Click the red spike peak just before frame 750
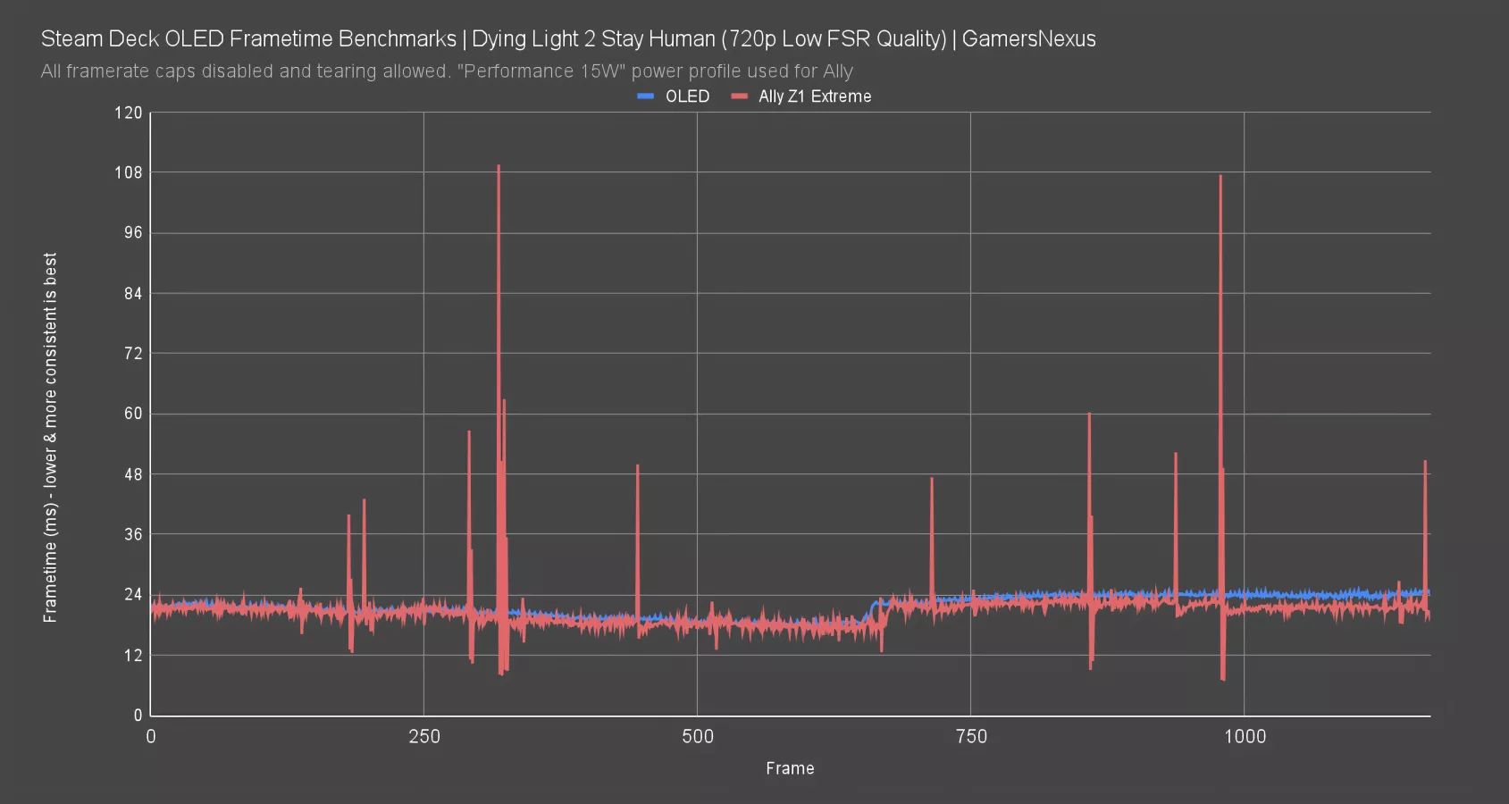The image size is (1509, 804). point(931,480)
